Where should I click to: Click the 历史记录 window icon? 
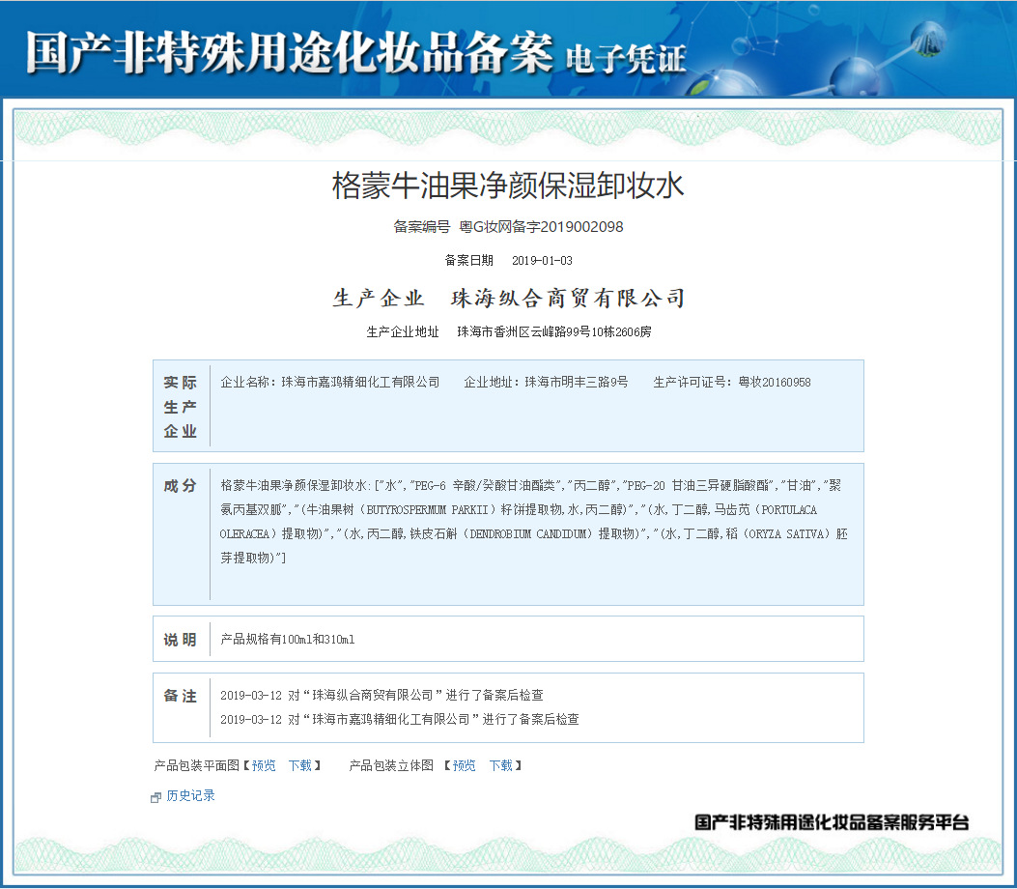click(x=155, y=797)
